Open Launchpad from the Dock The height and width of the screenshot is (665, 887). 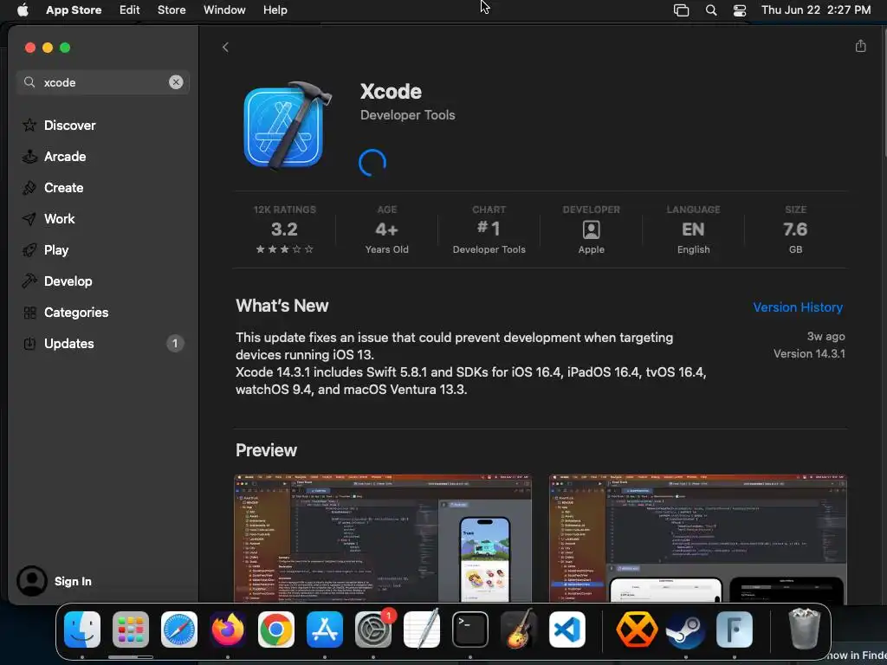click(x=131, y=629)
